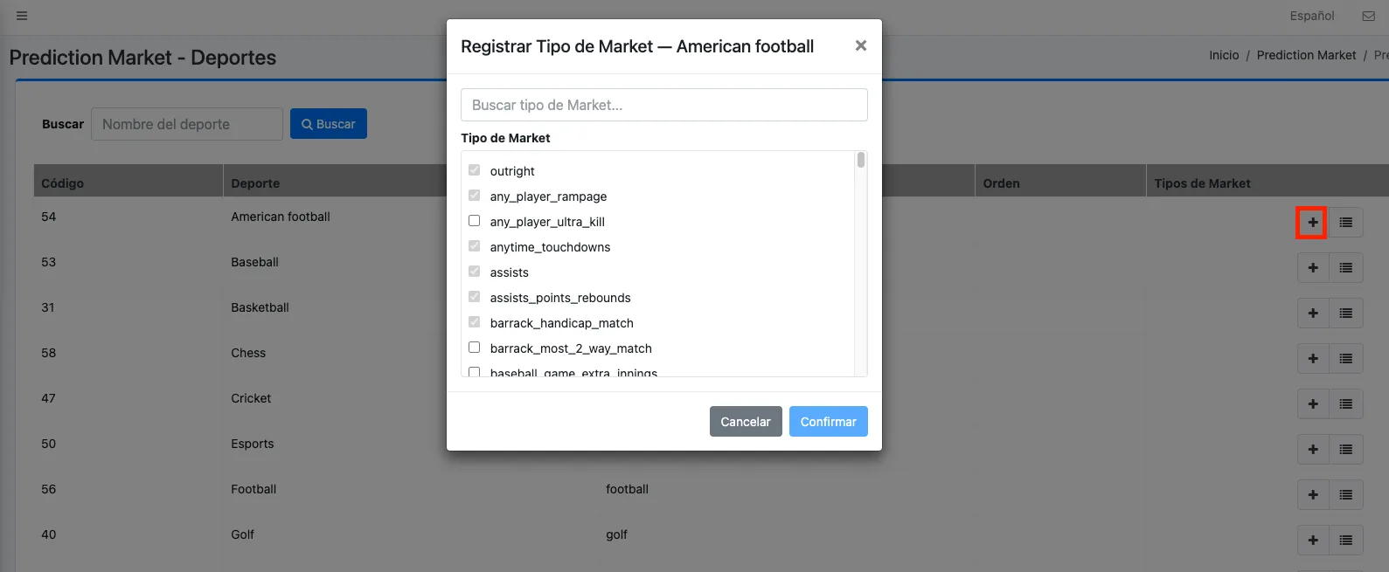List market types for Golf

pyautogui.click(x=1346, y=541)
